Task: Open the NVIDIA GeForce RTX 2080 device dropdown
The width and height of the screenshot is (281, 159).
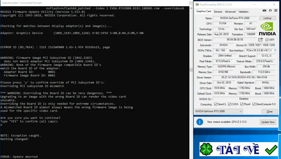Action: [218, 111]
